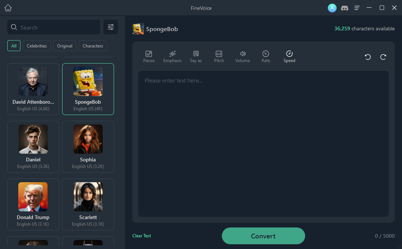Adjust Pitch tool
The width and height of the screenshot is (402, 249).
click(219, 57)
